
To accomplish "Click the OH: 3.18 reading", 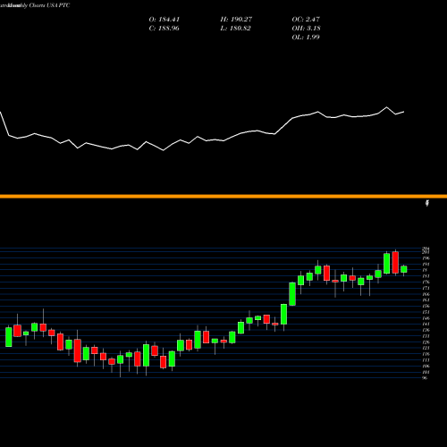I will coord(307,29).
